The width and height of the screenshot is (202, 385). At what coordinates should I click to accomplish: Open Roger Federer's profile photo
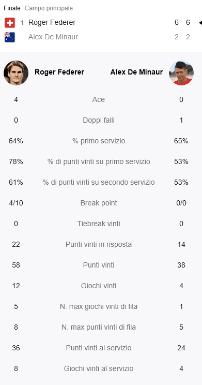[16, 73]
